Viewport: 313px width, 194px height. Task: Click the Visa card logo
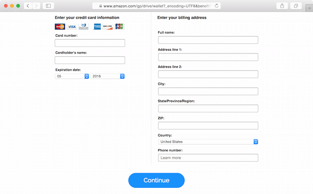[72, 26]
